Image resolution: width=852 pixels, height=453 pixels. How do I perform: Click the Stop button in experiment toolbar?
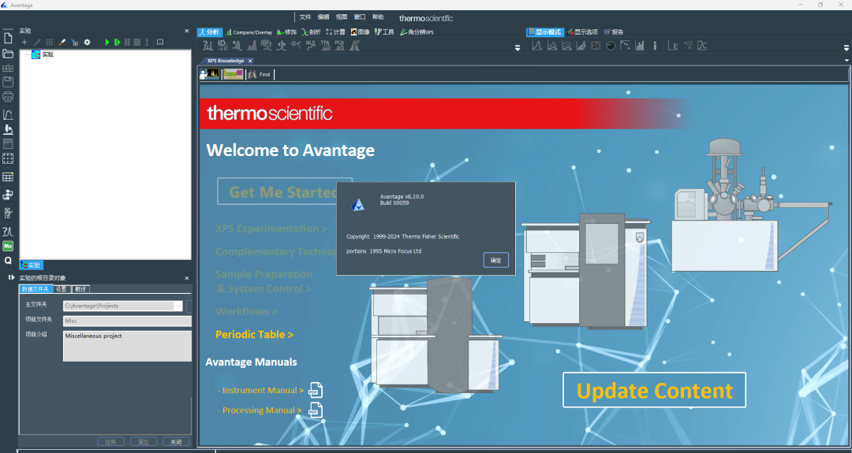tap(137, 43)
